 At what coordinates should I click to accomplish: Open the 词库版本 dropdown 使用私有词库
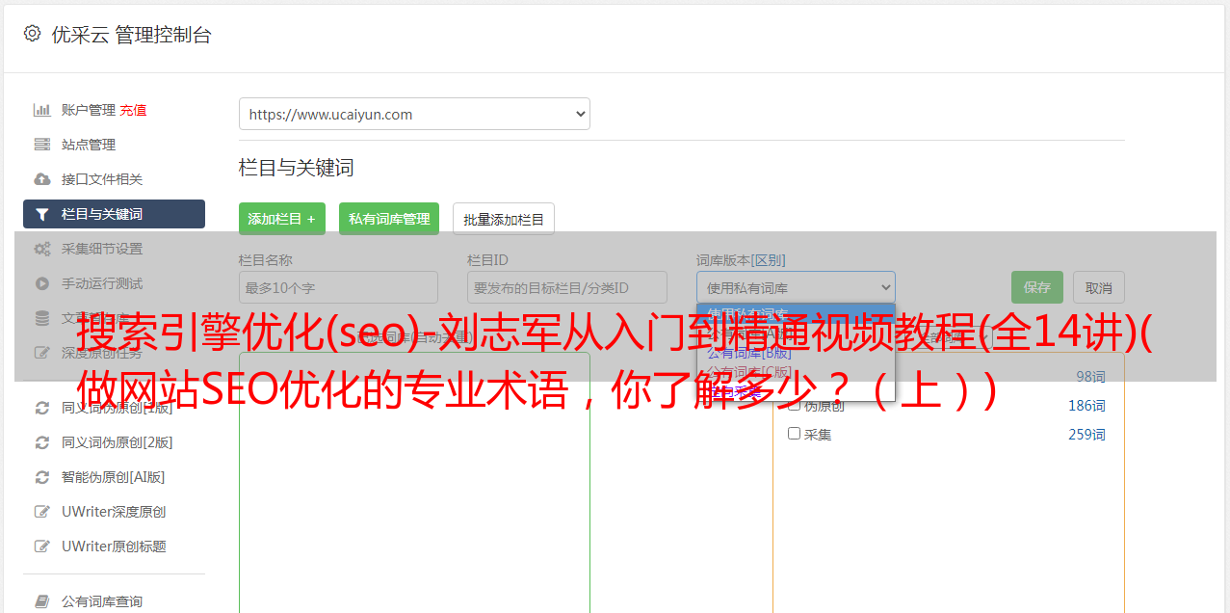coord(796,287)
